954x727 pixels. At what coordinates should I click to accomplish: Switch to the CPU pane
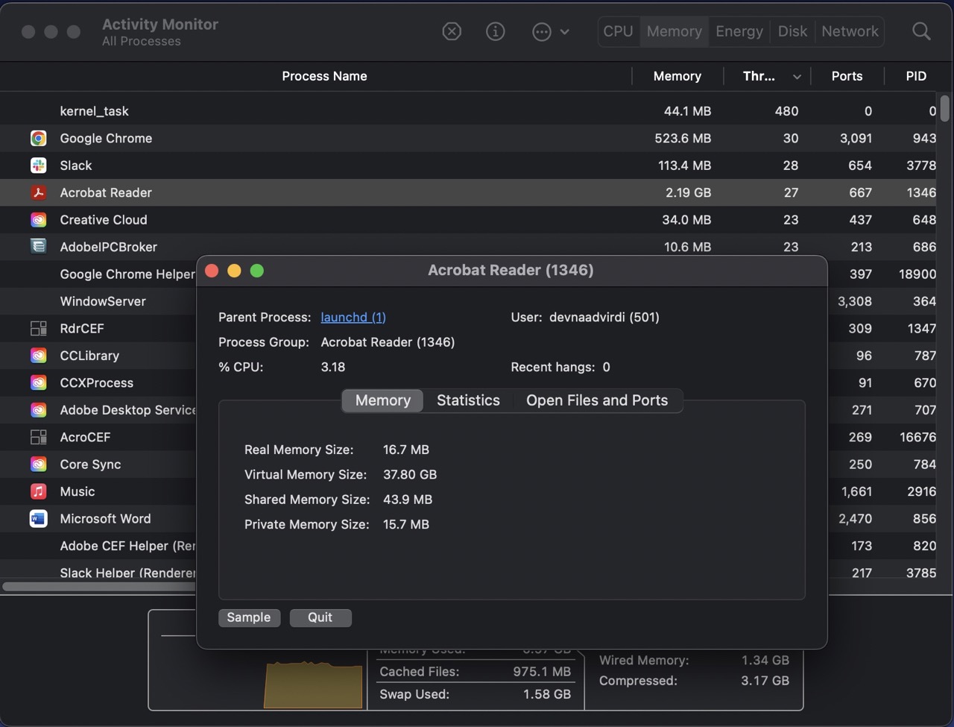[x=618, y=31]
